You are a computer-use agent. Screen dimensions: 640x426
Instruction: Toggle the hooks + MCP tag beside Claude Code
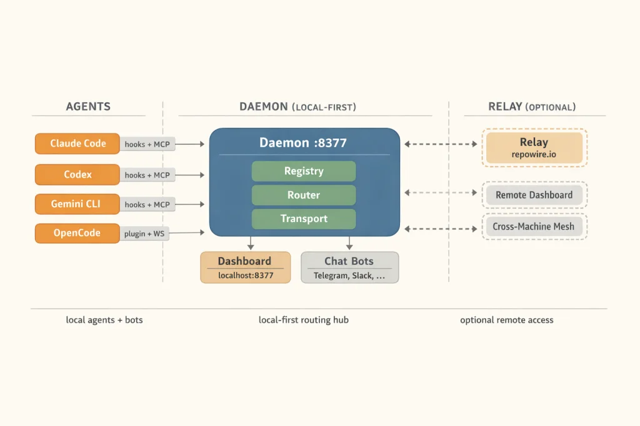147,144
